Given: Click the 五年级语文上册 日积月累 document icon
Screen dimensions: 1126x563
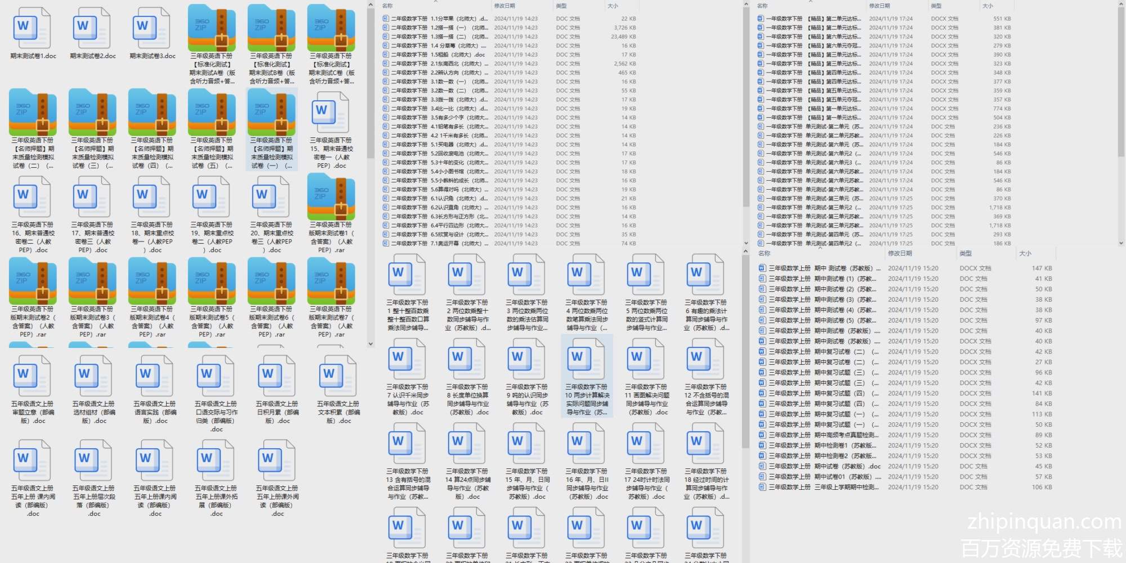Looking at the screenshot, I should [x=277, y=376].
